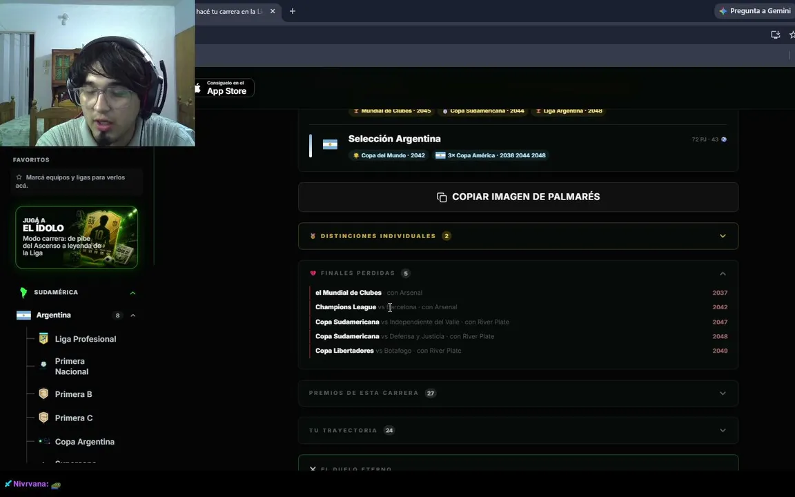Image resolution: width=795 pixels, height=497 pixels.
Task: Open Primera Nacional in sidebar
Action: point(72,366)
